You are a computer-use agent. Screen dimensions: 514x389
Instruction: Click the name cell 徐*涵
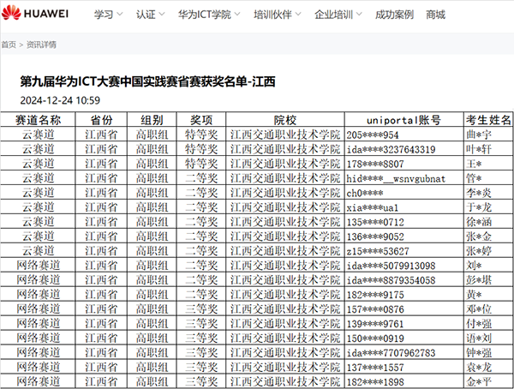point(488,222)
